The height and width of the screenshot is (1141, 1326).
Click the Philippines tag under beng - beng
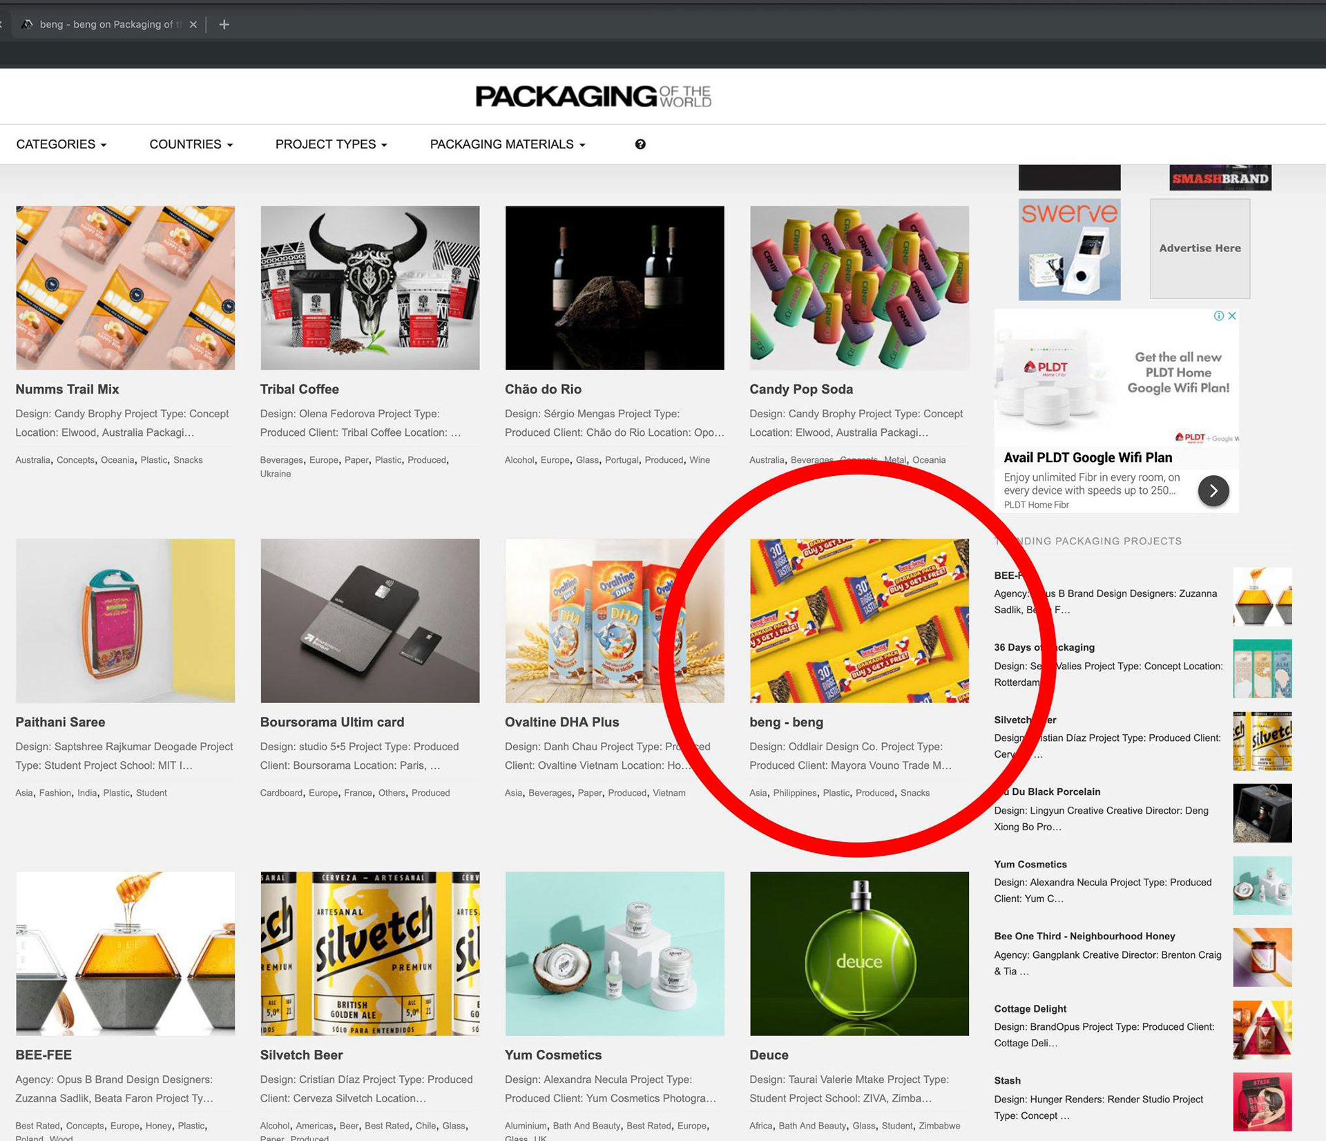pos(795,793)
